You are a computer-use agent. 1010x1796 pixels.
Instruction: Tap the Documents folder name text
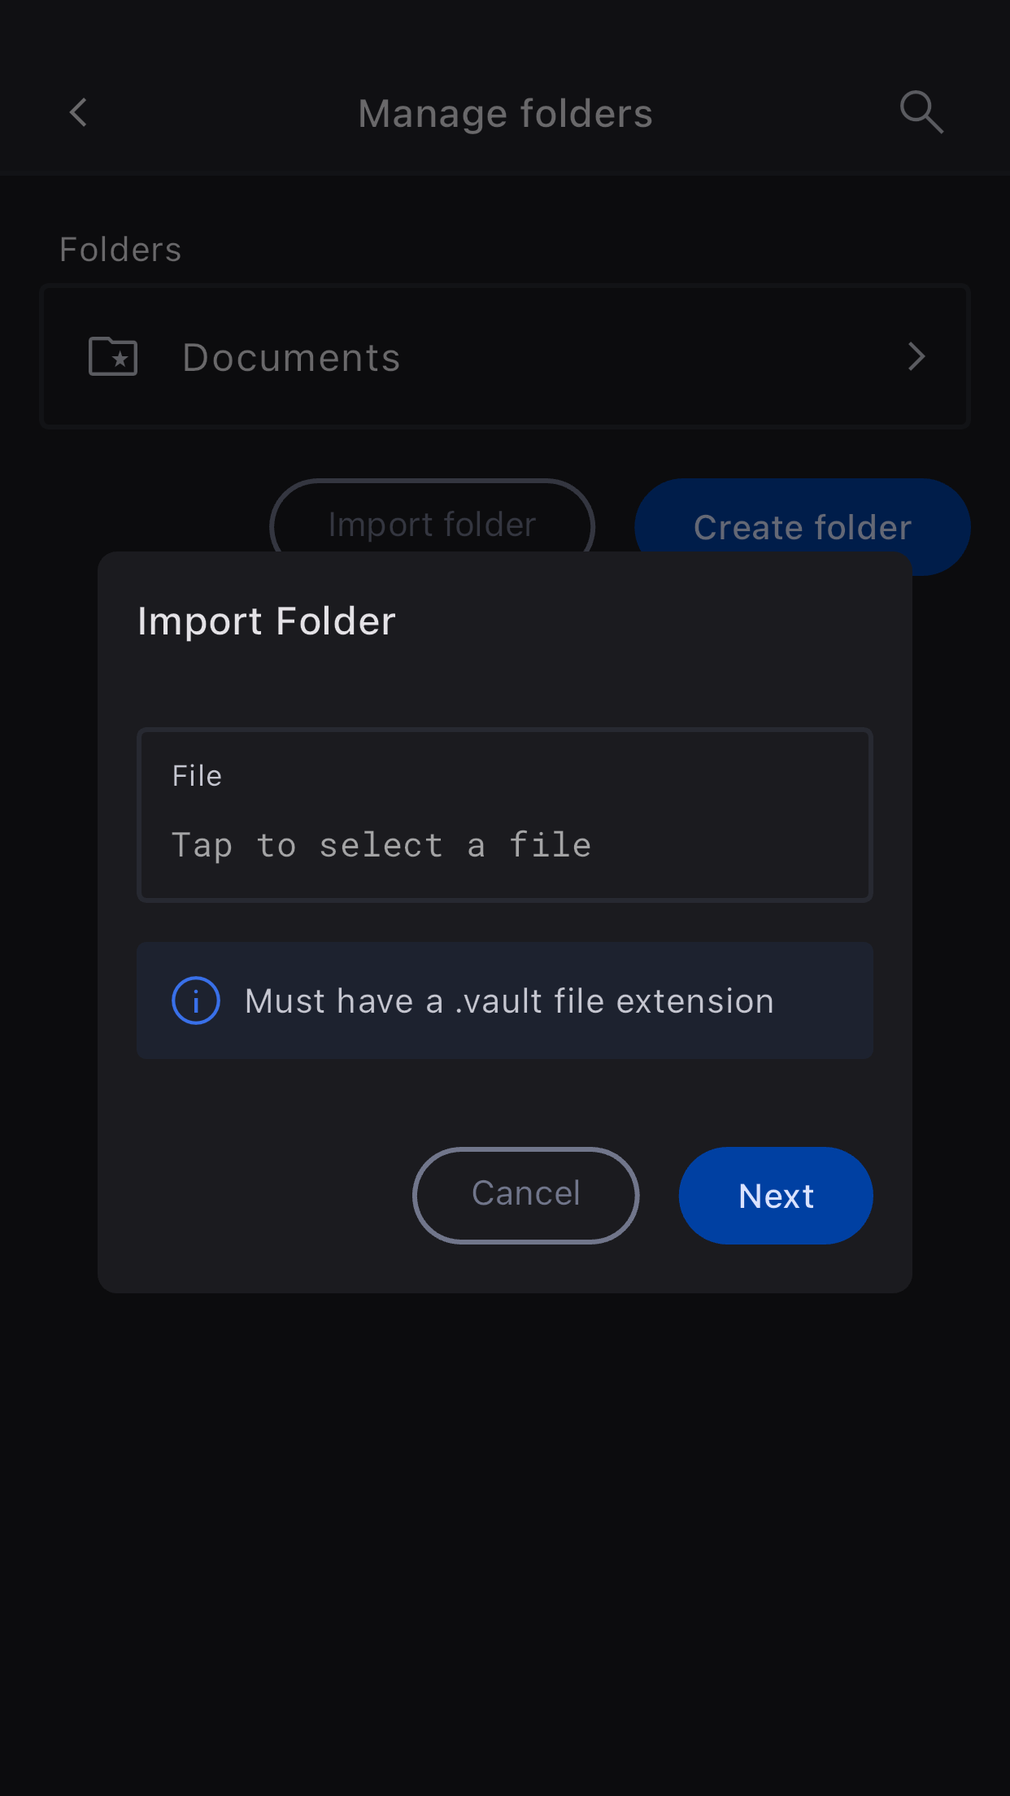pos(291,358)
